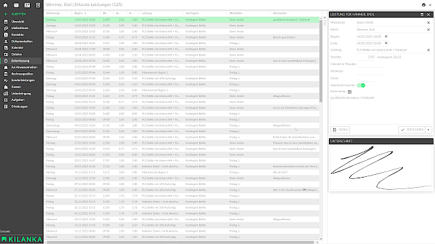Click the An/Abwesenheiten sidebar icon
435x244 pixels.
click(x=6, y=67)
